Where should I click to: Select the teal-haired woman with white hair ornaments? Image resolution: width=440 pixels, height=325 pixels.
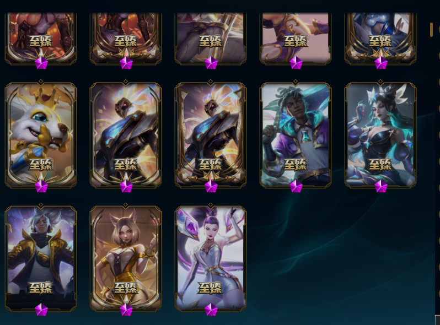380,135
